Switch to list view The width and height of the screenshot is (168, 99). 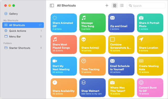122,6
